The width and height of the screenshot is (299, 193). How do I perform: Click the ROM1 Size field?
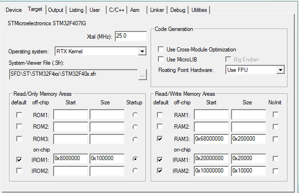click(x=107, y=114)
